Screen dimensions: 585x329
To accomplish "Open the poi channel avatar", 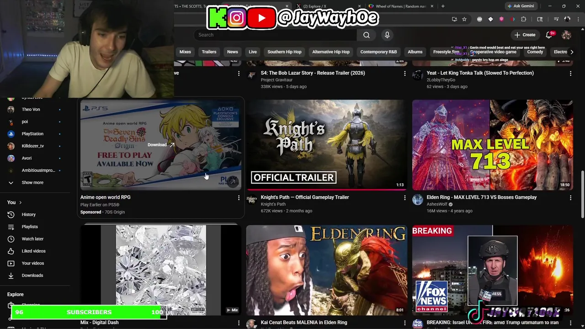I will [11, 122].
